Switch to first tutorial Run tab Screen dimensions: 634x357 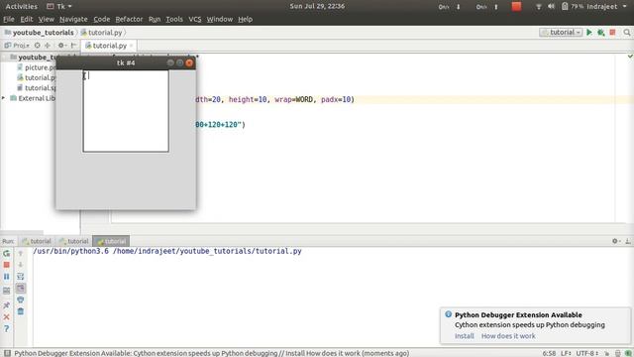click(x=37, y=241)
